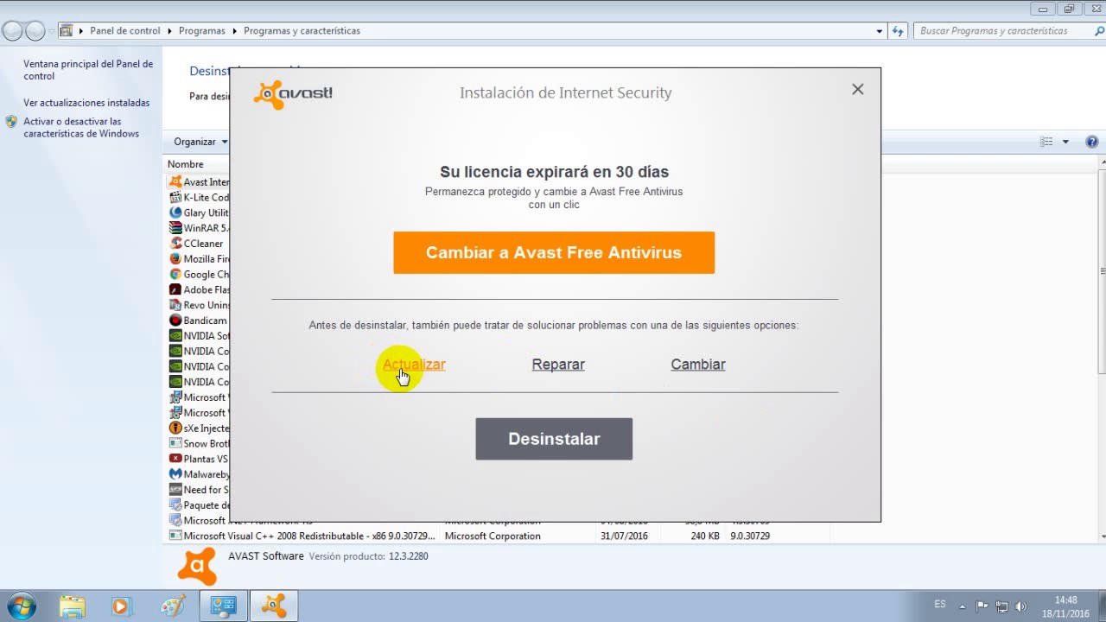1106x622 pixels.
Task: Click the avast! logo in the dialog
Action: point(293,94)
